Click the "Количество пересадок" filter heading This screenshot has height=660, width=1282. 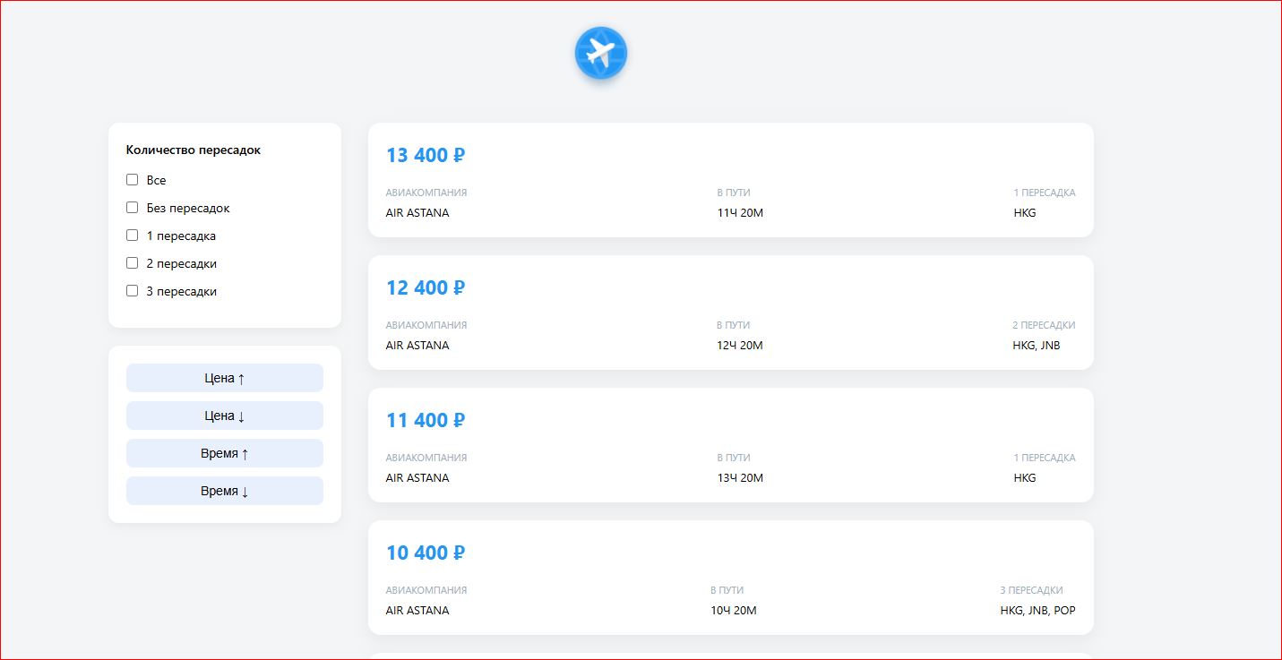(194, 150)
